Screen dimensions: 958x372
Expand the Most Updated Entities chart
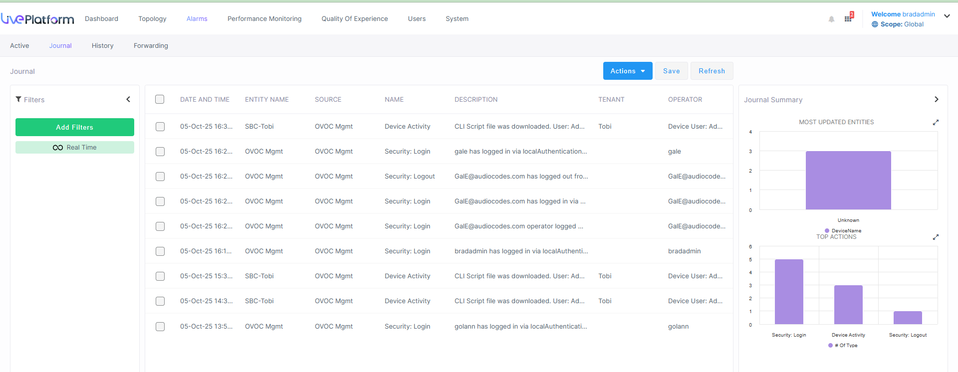click(x=936, y=122)
